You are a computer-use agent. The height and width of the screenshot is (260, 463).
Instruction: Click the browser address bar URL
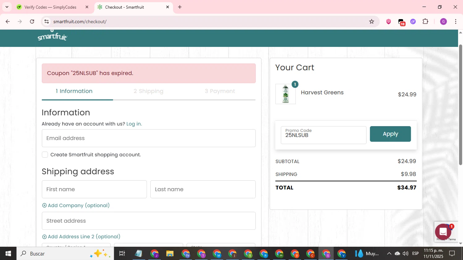click(80, 22)
